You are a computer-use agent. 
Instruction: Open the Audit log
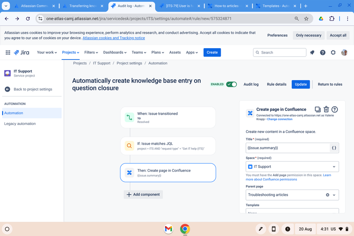[251, 84]
